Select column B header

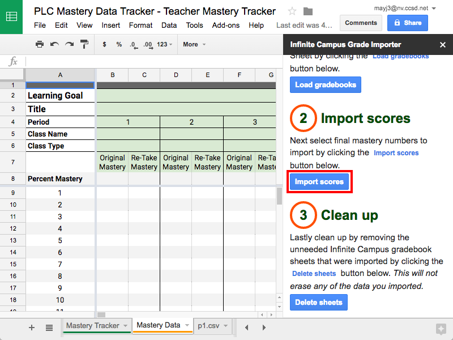point(112,75)
